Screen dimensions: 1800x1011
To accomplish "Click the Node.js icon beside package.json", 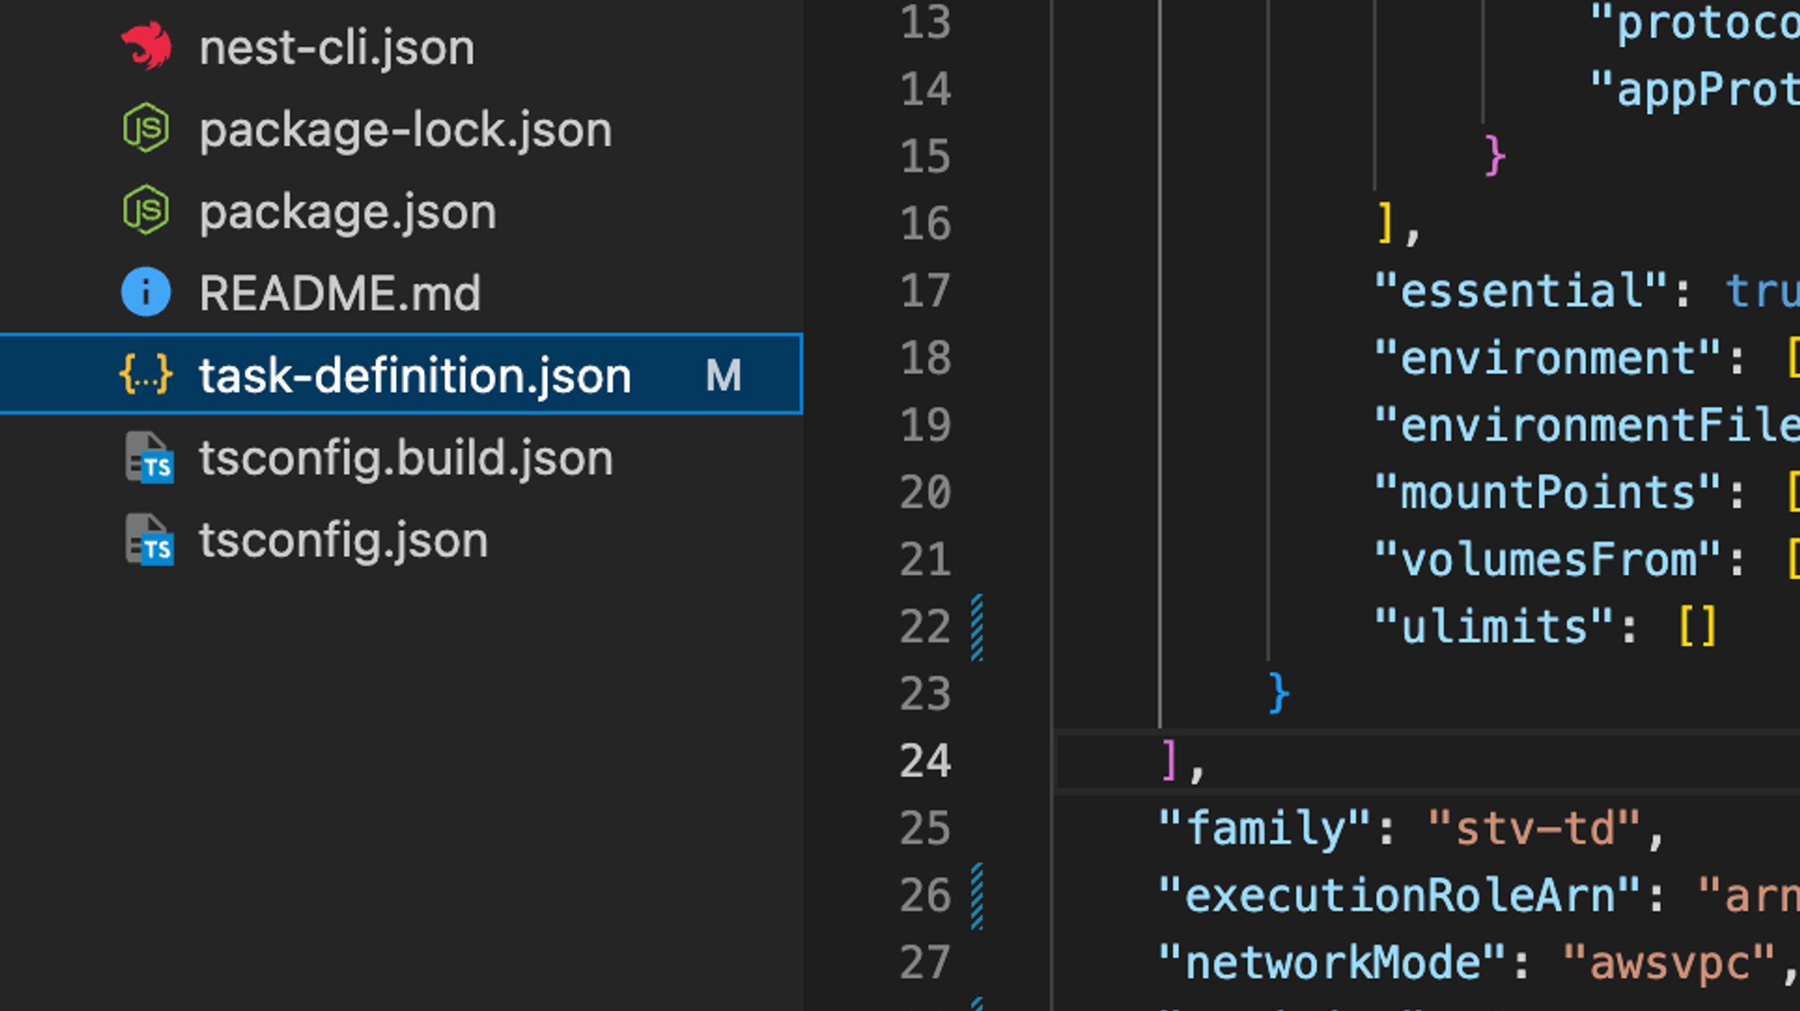I will 146,210.
